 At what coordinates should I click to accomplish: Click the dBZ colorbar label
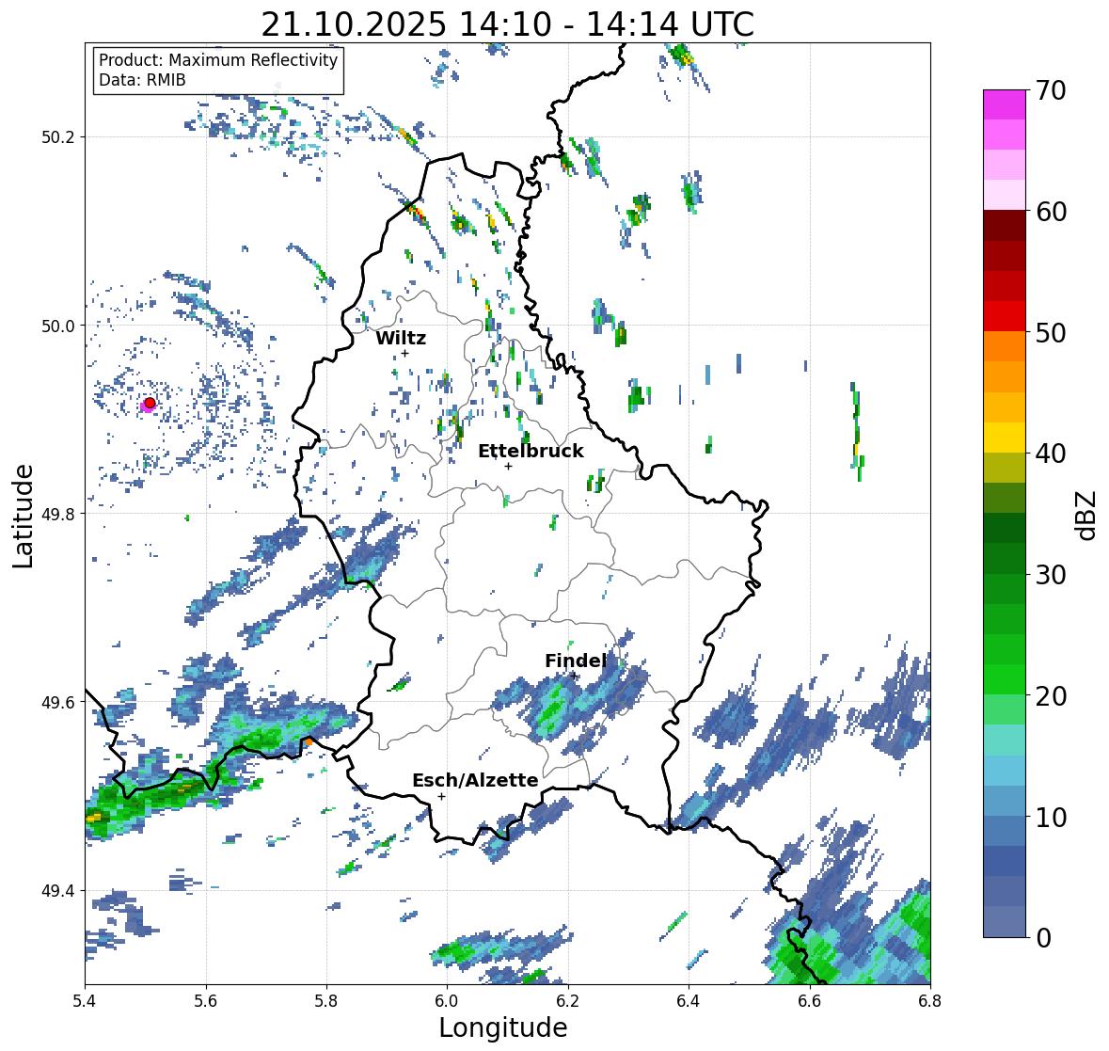[1086, 515]
